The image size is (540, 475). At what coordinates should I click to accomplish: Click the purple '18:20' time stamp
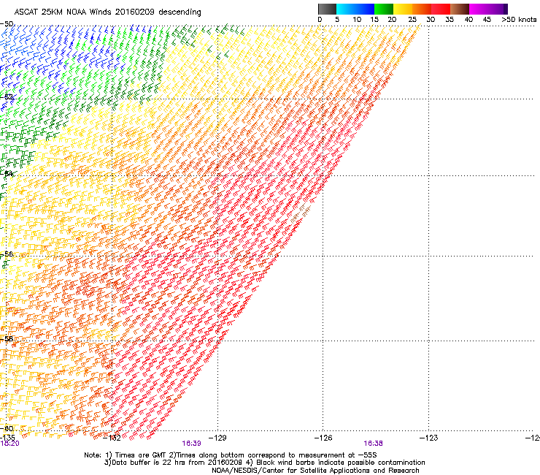point(9,444)
